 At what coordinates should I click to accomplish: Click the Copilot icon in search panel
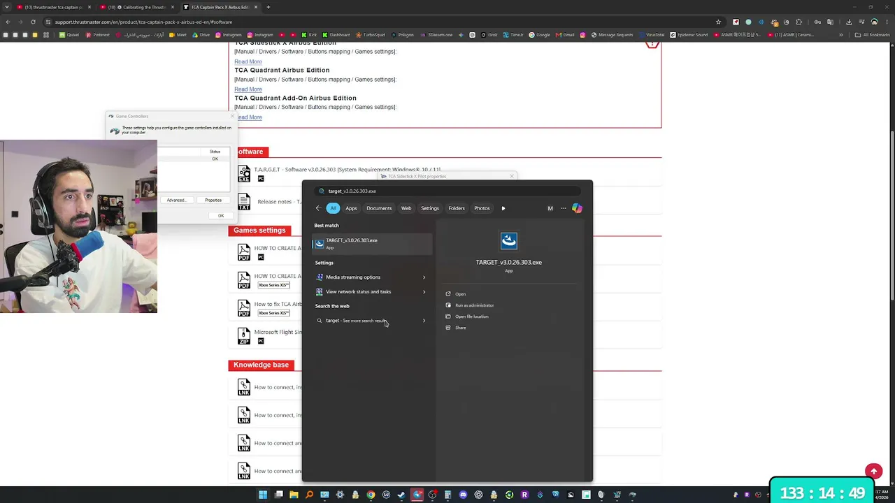click(577, 208)
